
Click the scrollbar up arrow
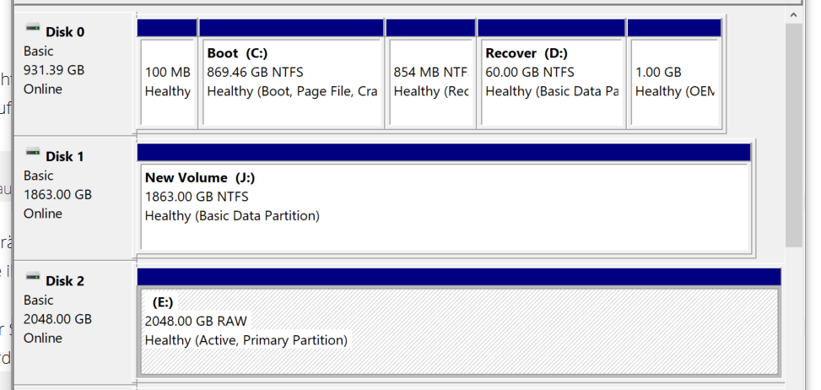(x=794, y=14)
